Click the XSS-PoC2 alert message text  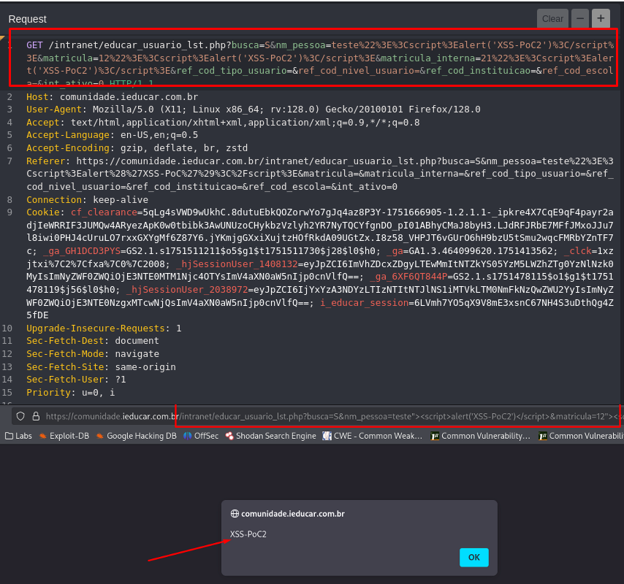248,534
